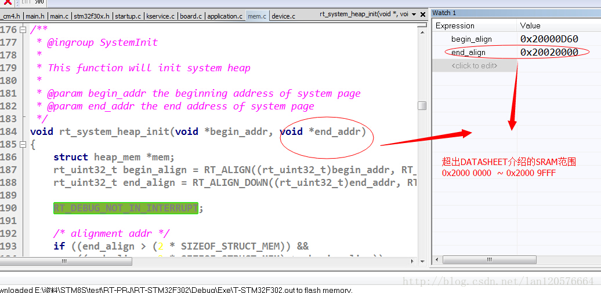This screenshot has width=601, height=293.
Task: Click SIZEOF_STRUCT_MEM on line 193
Action: (230, 246)
